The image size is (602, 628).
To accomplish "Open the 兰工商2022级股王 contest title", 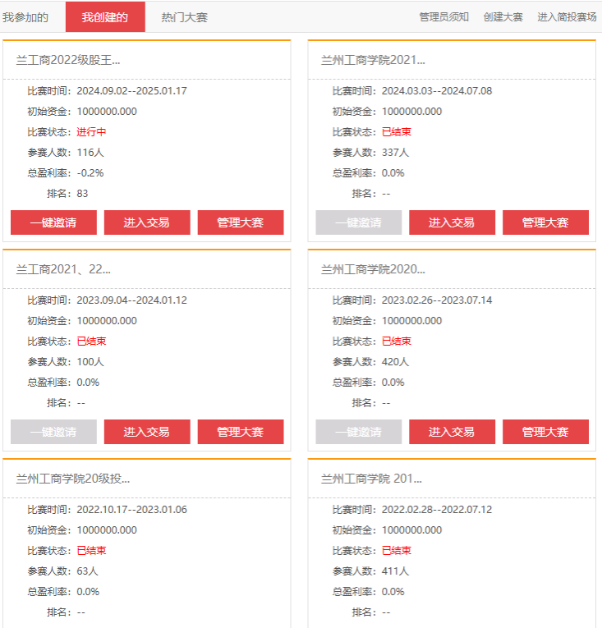I will click(68, 60).
